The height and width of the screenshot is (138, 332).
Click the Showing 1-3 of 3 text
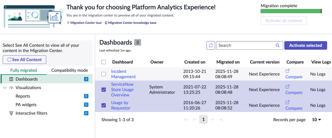tap(118, 120)
